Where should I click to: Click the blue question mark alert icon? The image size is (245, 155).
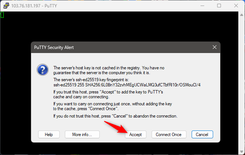coord(43,70)
